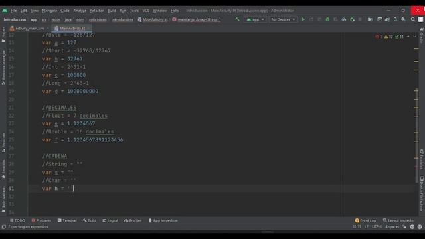Go to previous highlighted error arrow
This screenshot has width=425, height=239.
tap(408, 37)
